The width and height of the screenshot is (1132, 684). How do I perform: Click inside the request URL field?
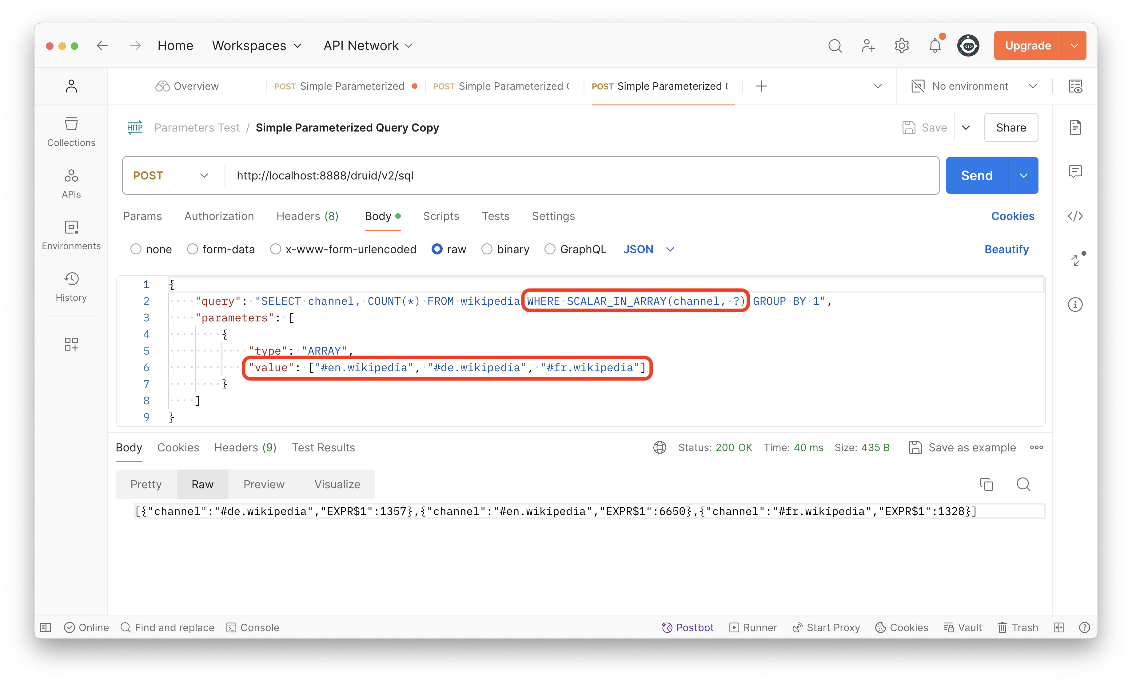tap(460, 175)
